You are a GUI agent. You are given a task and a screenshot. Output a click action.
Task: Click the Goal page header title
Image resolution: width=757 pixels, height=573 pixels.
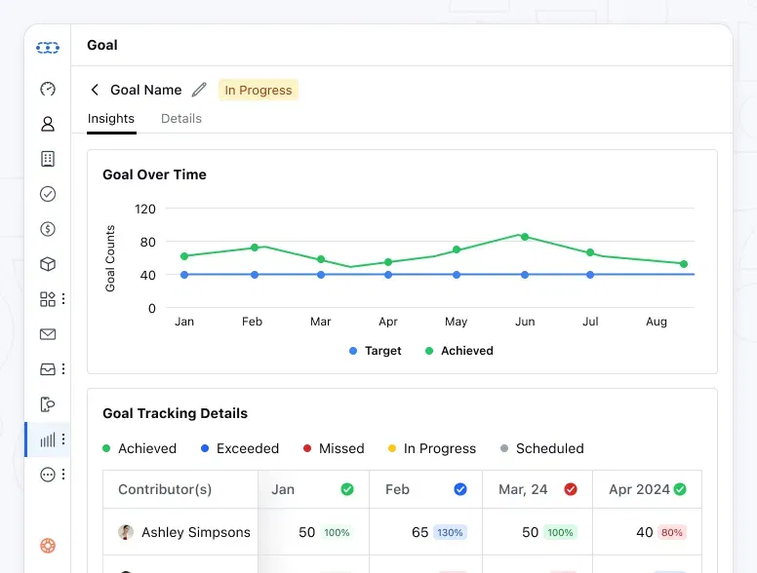click(x=102, y=45)
